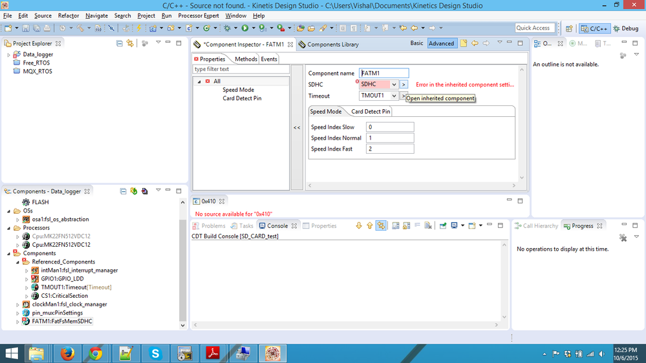Select the pin_mux:PinSettings component
Image resolution: width=646 pixels, height=363 pixels.
(x=58, y=313)
